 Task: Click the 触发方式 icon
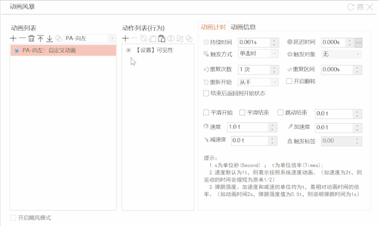coord(206,54)
